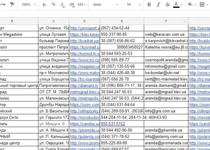Screen dimensions: 210x150
Task: Select column B header
Action: point(19,21)
